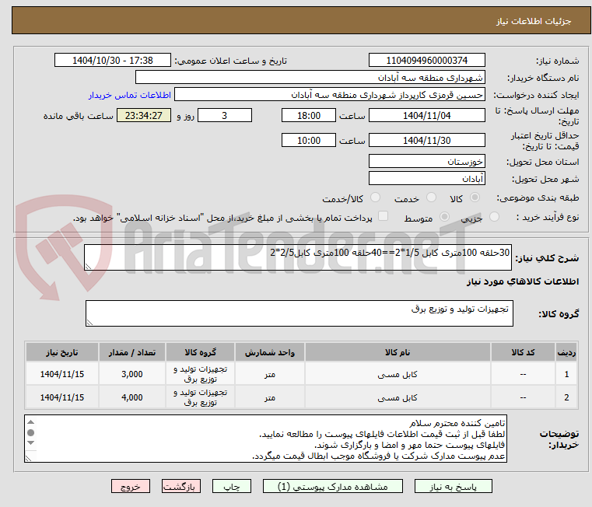The width and height of the screenshot is (592, 507).
Task: Click کابل مسی name in row 2
Action: [x=398, y=397]
